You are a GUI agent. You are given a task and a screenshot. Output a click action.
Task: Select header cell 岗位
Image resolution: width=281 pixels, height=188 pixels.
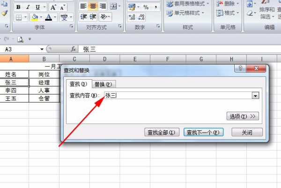tap(44, 74)
